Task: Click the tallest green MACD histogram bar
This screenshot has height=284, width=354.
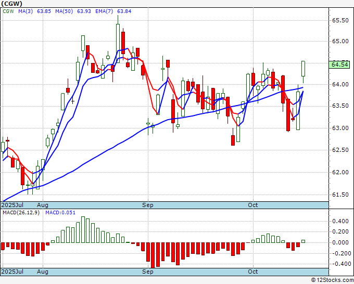Action: (x=83, y=229)
